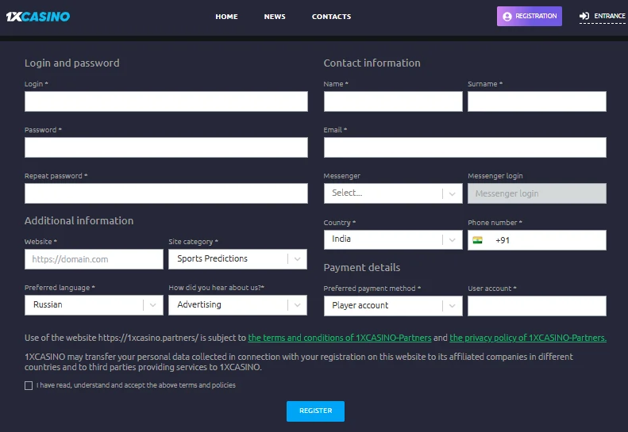The width and height of the screenshot is (628, 432).
Task: Focus the Website domain field
Action: pos(94,259)
